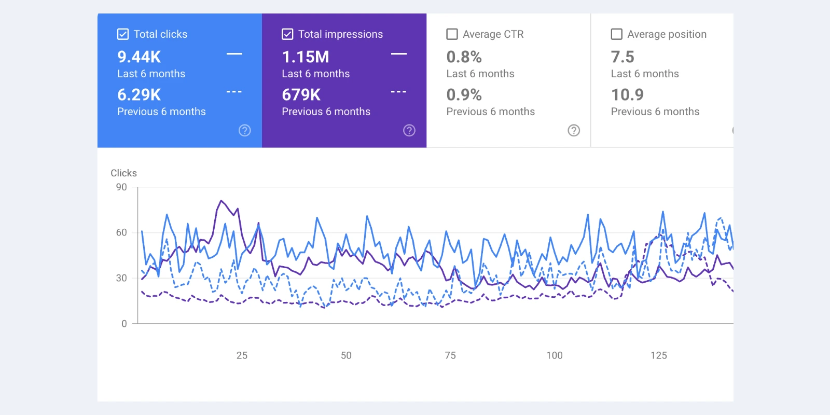Click the 75 x-axis label
Viewport: 830px width, 415px height.
coord(450,355)
